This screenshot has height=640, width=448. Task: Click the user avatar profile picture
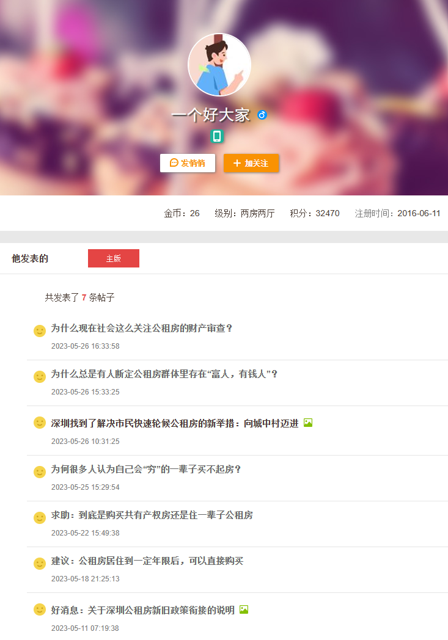(x=219, y=65)
